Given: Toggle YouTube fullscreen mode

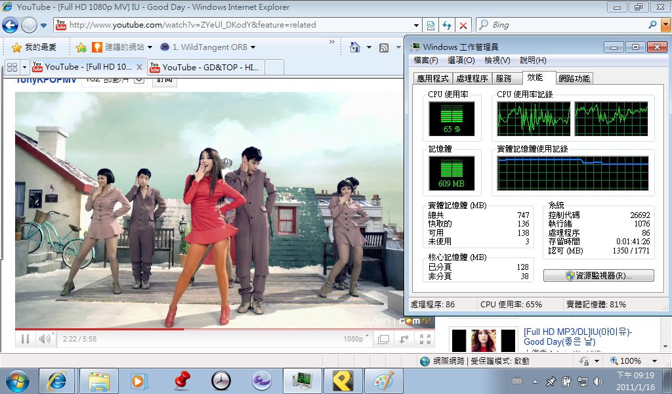Looking at the screenshot, I should pyautogui.click(x=425, y=339).
